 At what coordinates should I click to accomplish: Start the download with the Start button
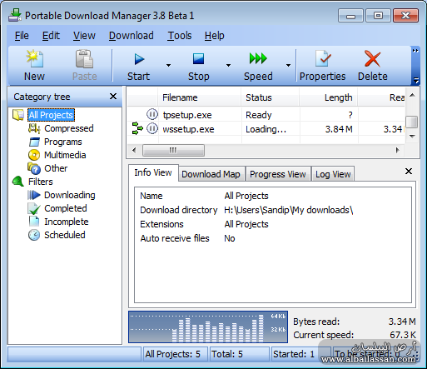click(139, 66)
